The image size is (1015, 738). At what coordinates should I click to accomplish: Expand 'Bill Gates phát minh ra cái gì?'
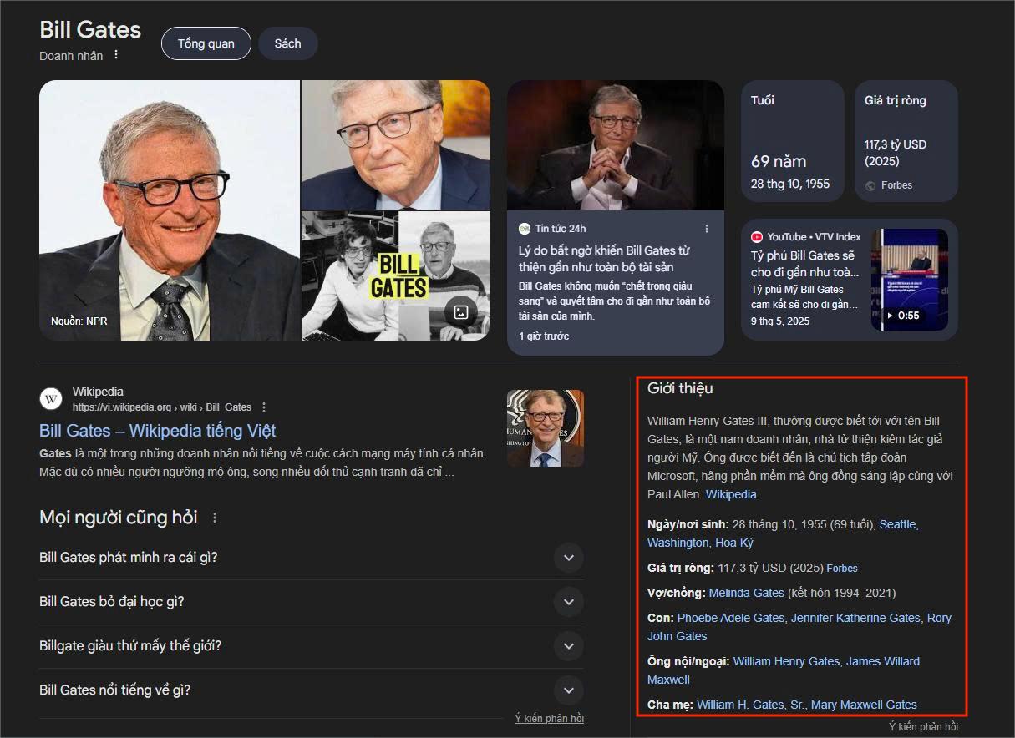point(311,558)
